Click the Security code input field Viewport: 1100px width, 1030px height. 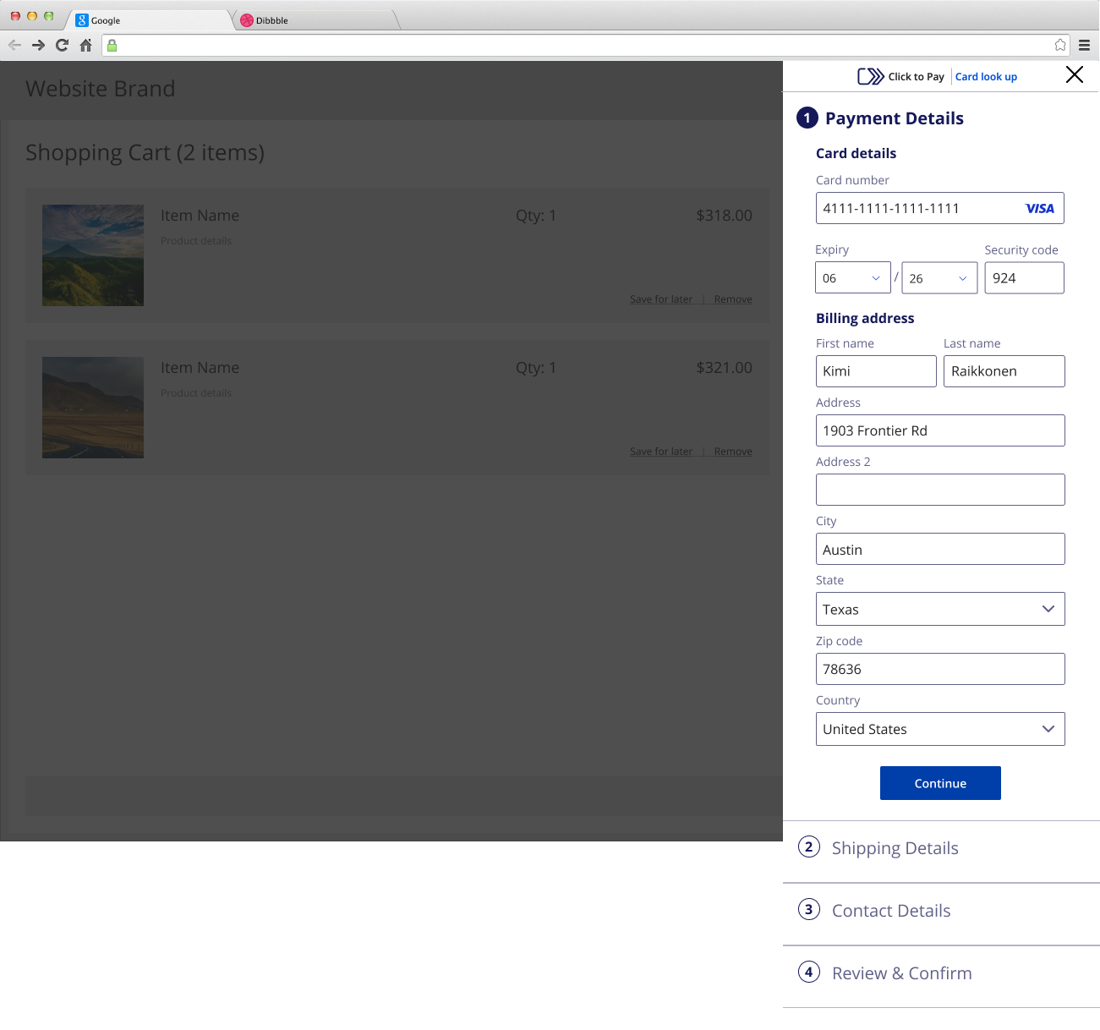point(1024,278)
